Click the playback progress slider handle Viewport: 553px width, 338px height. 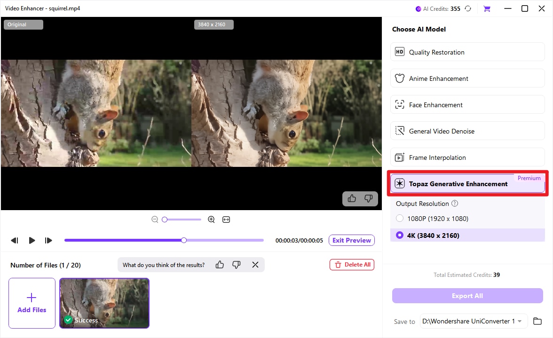coord(184,240)
